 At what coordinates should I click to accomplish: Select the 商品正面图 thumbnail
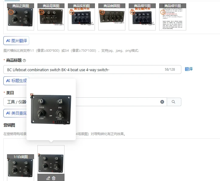coord(20,17)
